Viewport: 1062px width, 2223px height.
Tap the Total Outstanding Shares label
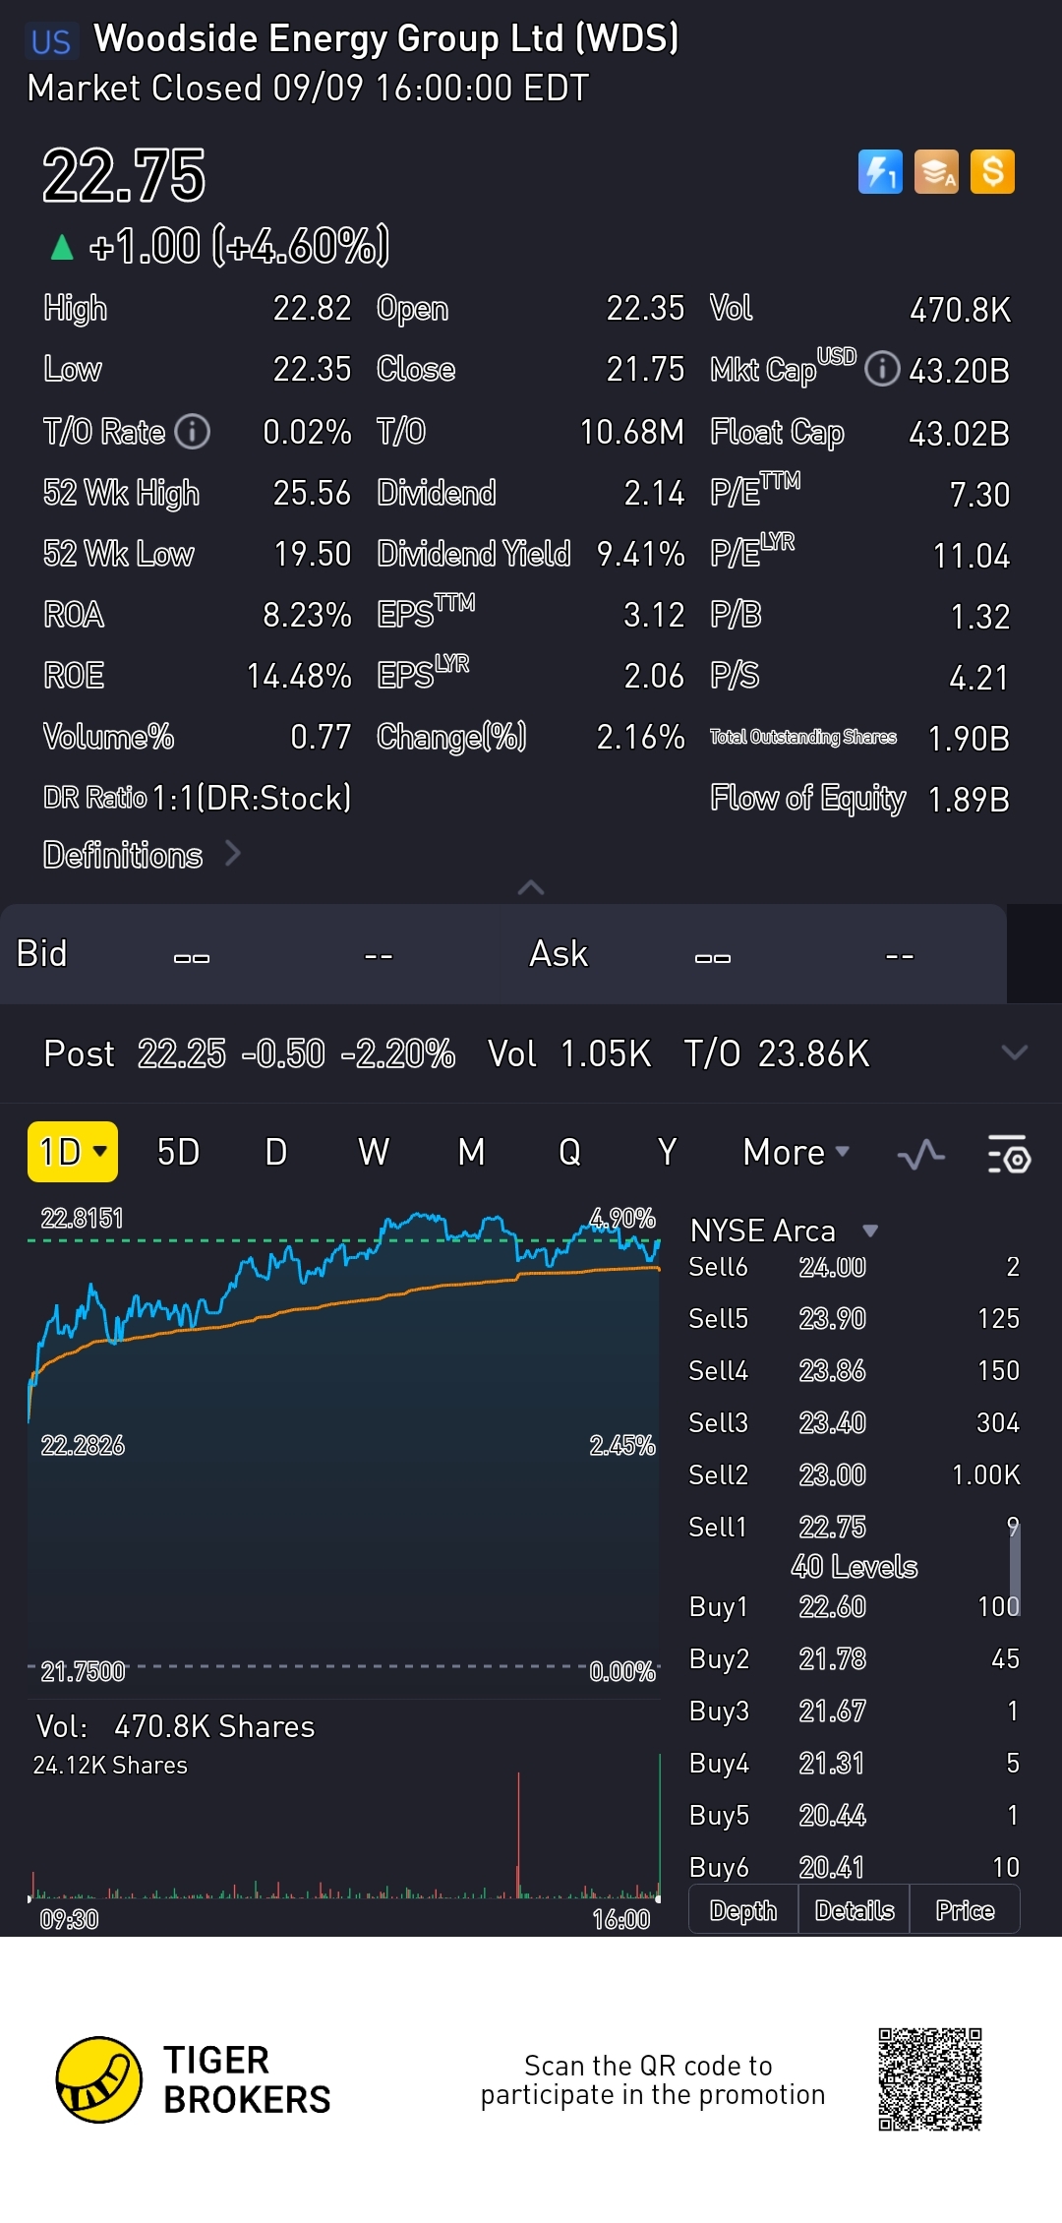tap(803, 737)
